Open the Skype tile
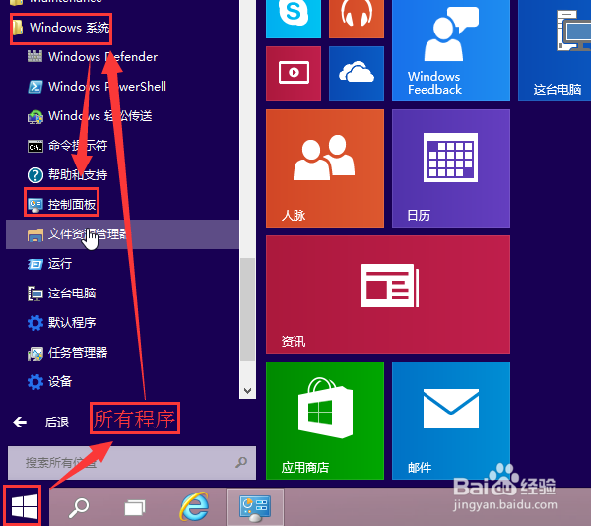This screenshot has width=591, height=526. tap(294, 19)
